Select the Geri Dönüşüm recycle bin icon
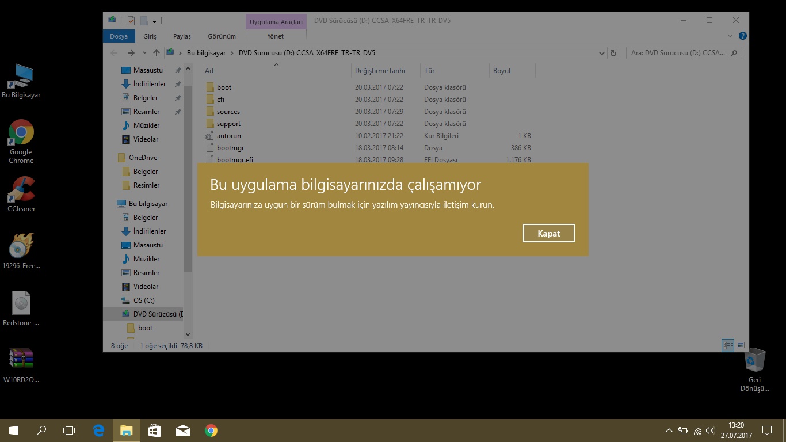786x442 pixels. [x=754, y=370]
